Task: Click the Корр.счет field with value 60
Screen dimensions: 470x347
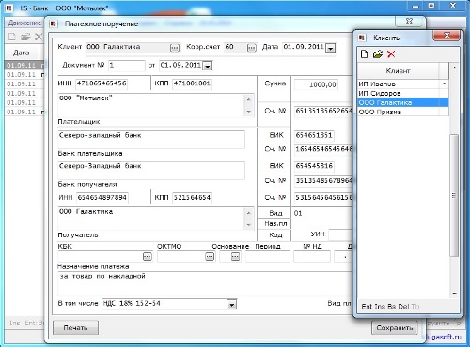Action: coord(235,47)
